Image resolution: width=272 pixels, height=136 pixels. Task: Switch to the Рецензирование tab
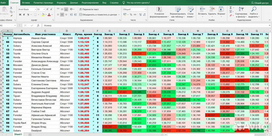pos(90,3)
